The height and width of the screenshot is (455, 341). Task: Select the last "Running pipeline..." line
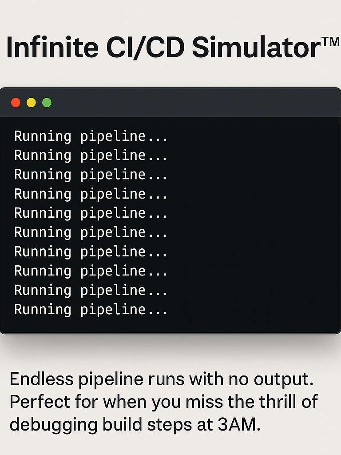(x=91, y=310)
